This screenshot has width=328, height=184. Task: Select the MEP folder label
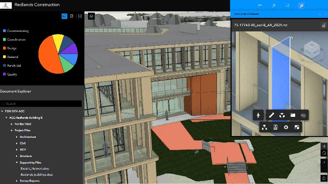coord(23,150)
